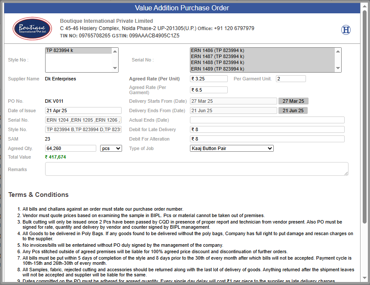Click the Supplier Name label
Screen dimensions: 370x285
24,79
